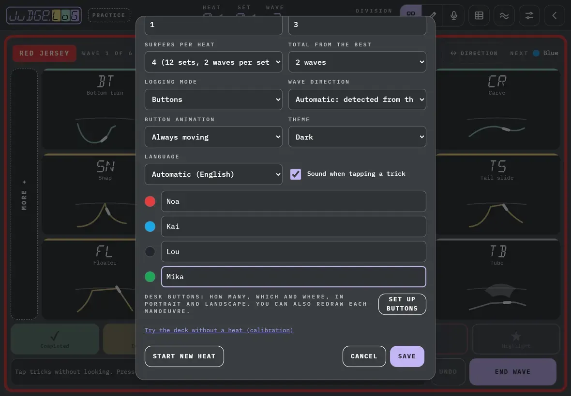Screen dimensions: 571x396
Task: Open the calibration deck link
Action: [x=219, y=330]
